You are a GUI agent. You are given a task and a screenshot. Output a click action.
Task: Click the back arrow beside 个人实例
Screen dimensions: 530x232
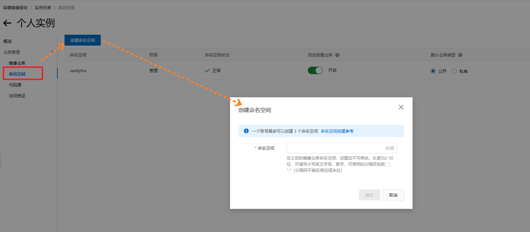[7, 23]
